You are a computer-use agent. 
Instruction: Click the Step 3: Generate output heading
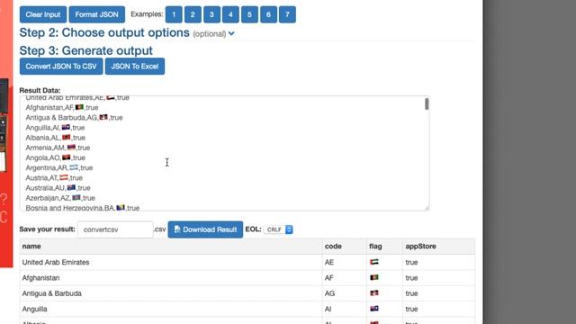point(86,50)
